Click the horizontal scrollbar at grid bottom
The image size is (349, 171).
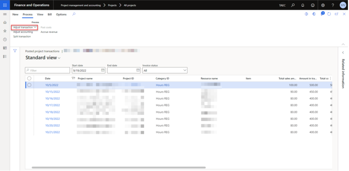(x=119, y=167)
